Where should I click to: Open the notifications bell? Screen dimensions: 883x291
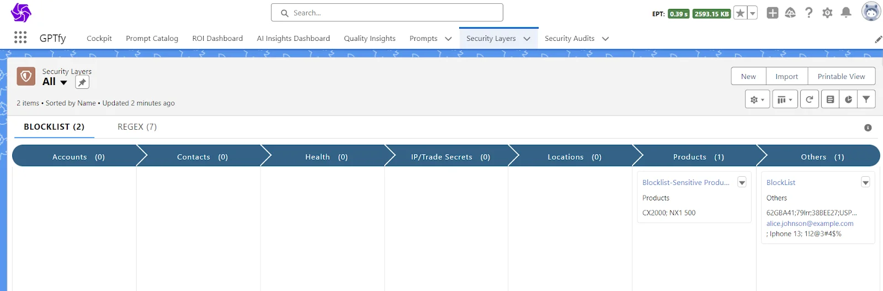[845, 13]
